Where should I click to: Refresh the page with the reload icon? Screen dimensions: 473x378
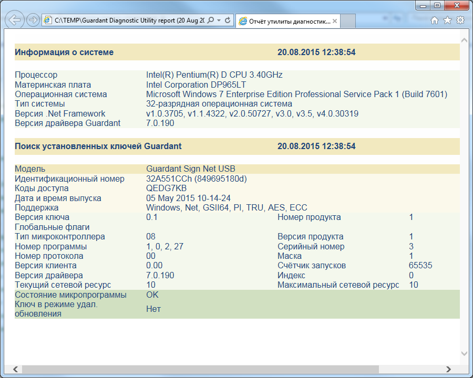click(228, 20)
